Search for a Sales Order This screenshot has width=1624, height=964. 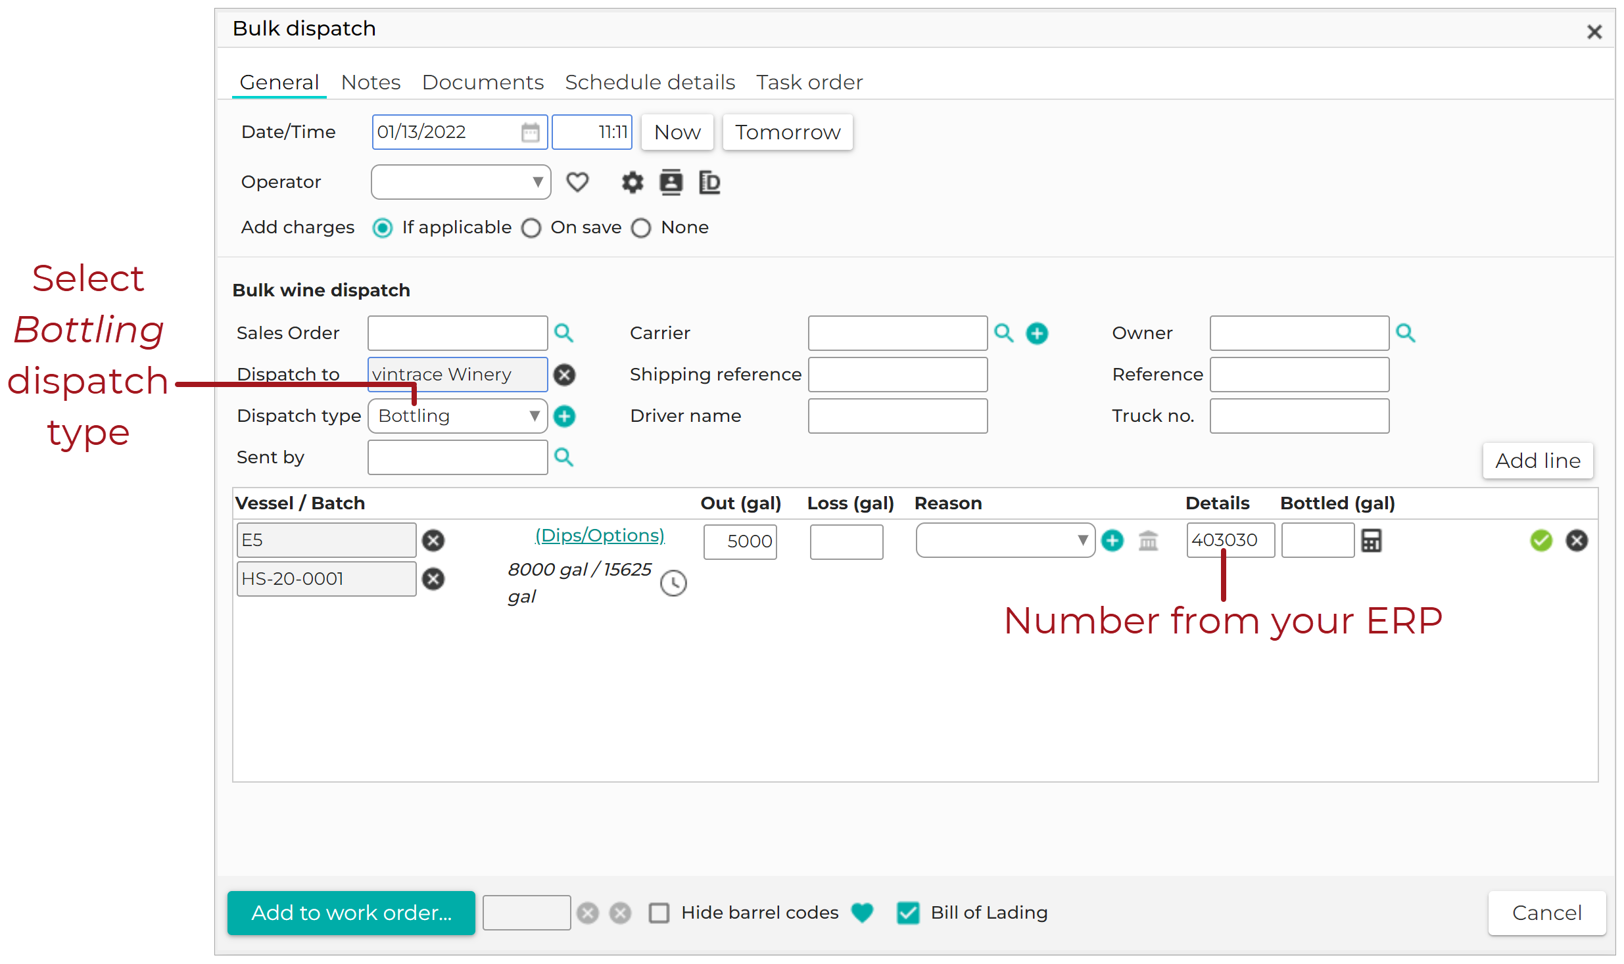click(x=563, y=333)
